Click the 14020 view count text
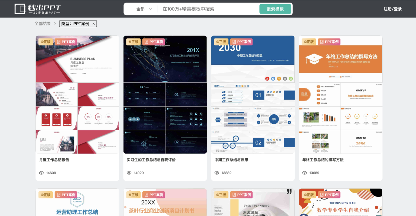The width and height of the screenshot is (416, 216). point(139,173)
